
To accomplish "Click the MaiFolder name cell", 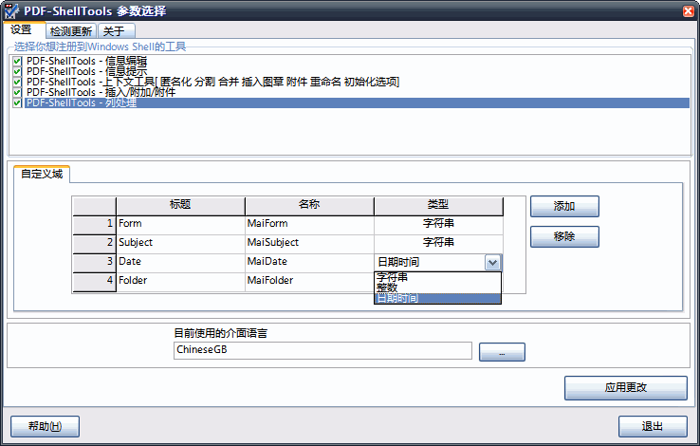I will coord(309,281).
